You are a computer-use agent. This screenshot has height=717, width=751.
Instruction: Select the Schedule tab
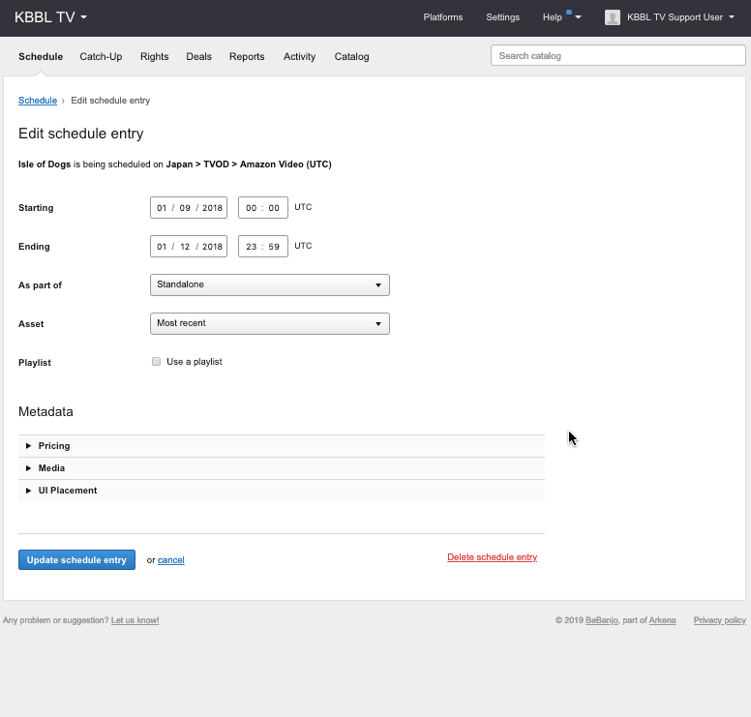41,56
